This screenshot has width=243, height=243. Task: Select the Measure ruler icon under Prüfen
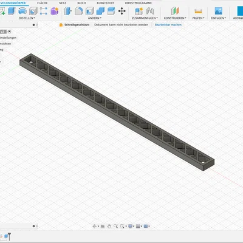click(x=198, y=11)
